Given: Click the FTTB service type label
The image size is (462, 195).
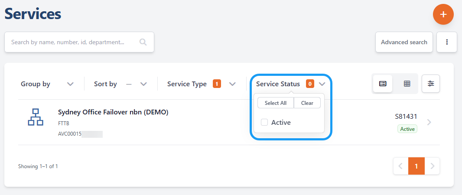Looking at the screenshot, I should pos(64,123).
